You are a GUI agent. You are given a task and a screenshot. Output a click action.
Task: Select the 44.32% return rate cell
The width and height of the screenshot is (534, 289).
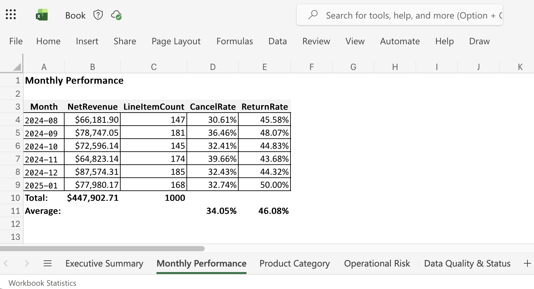[x=265, y=172]
